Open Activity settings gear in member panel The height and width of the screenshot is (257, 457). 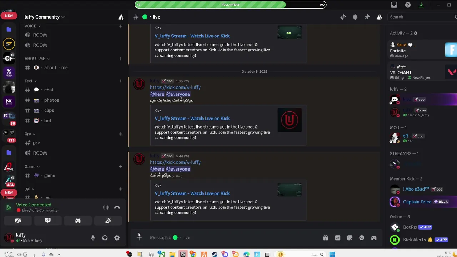click(x=415, y=33)
